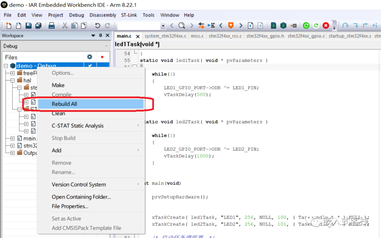381x238 pixels.
Task: Choose File Properties from context menu
Action: 91,206
